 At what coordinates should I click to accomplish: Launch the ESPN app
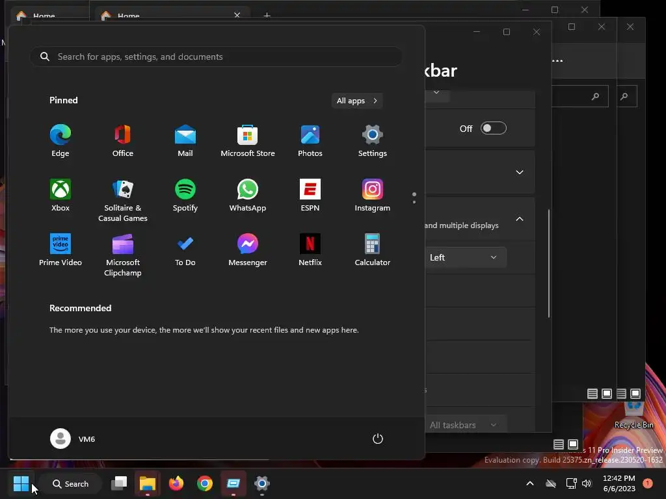click(310, 196)
